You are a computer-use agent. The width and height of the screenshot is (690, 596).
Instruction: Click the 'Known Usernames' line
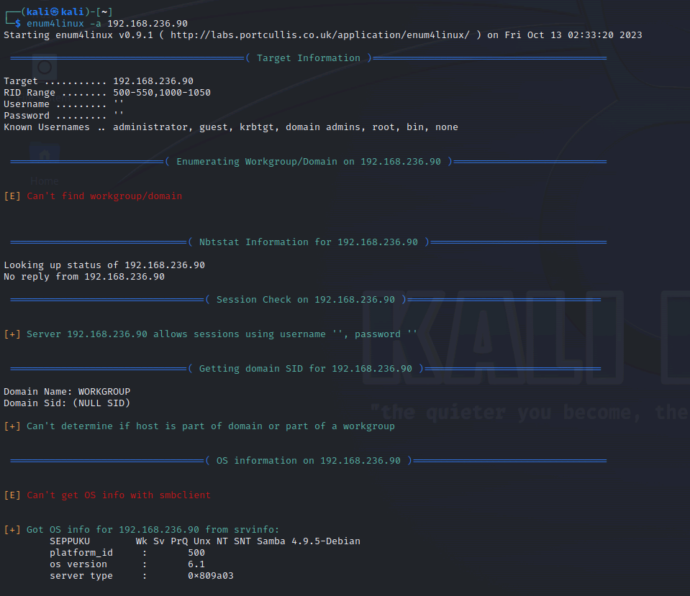pos(230,127)
